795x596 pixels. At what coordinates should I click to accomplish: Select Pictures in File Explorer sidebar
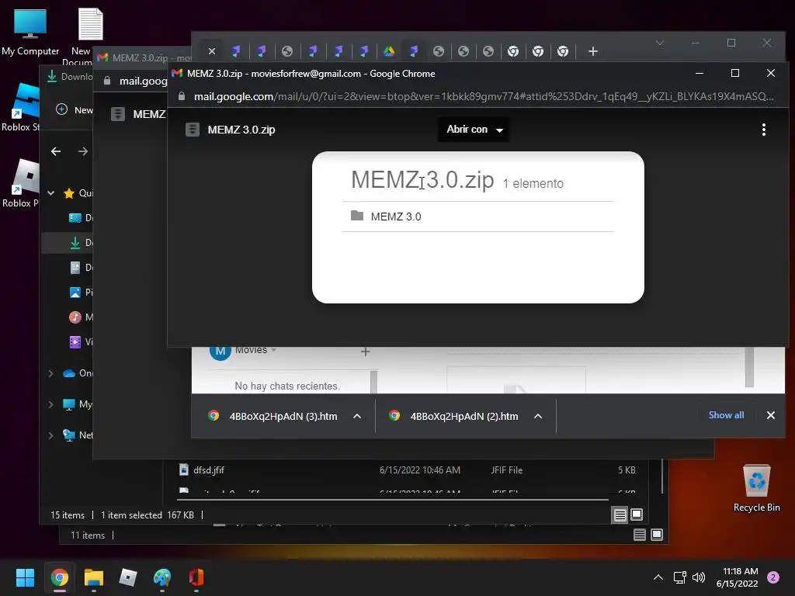pos(80,293)
